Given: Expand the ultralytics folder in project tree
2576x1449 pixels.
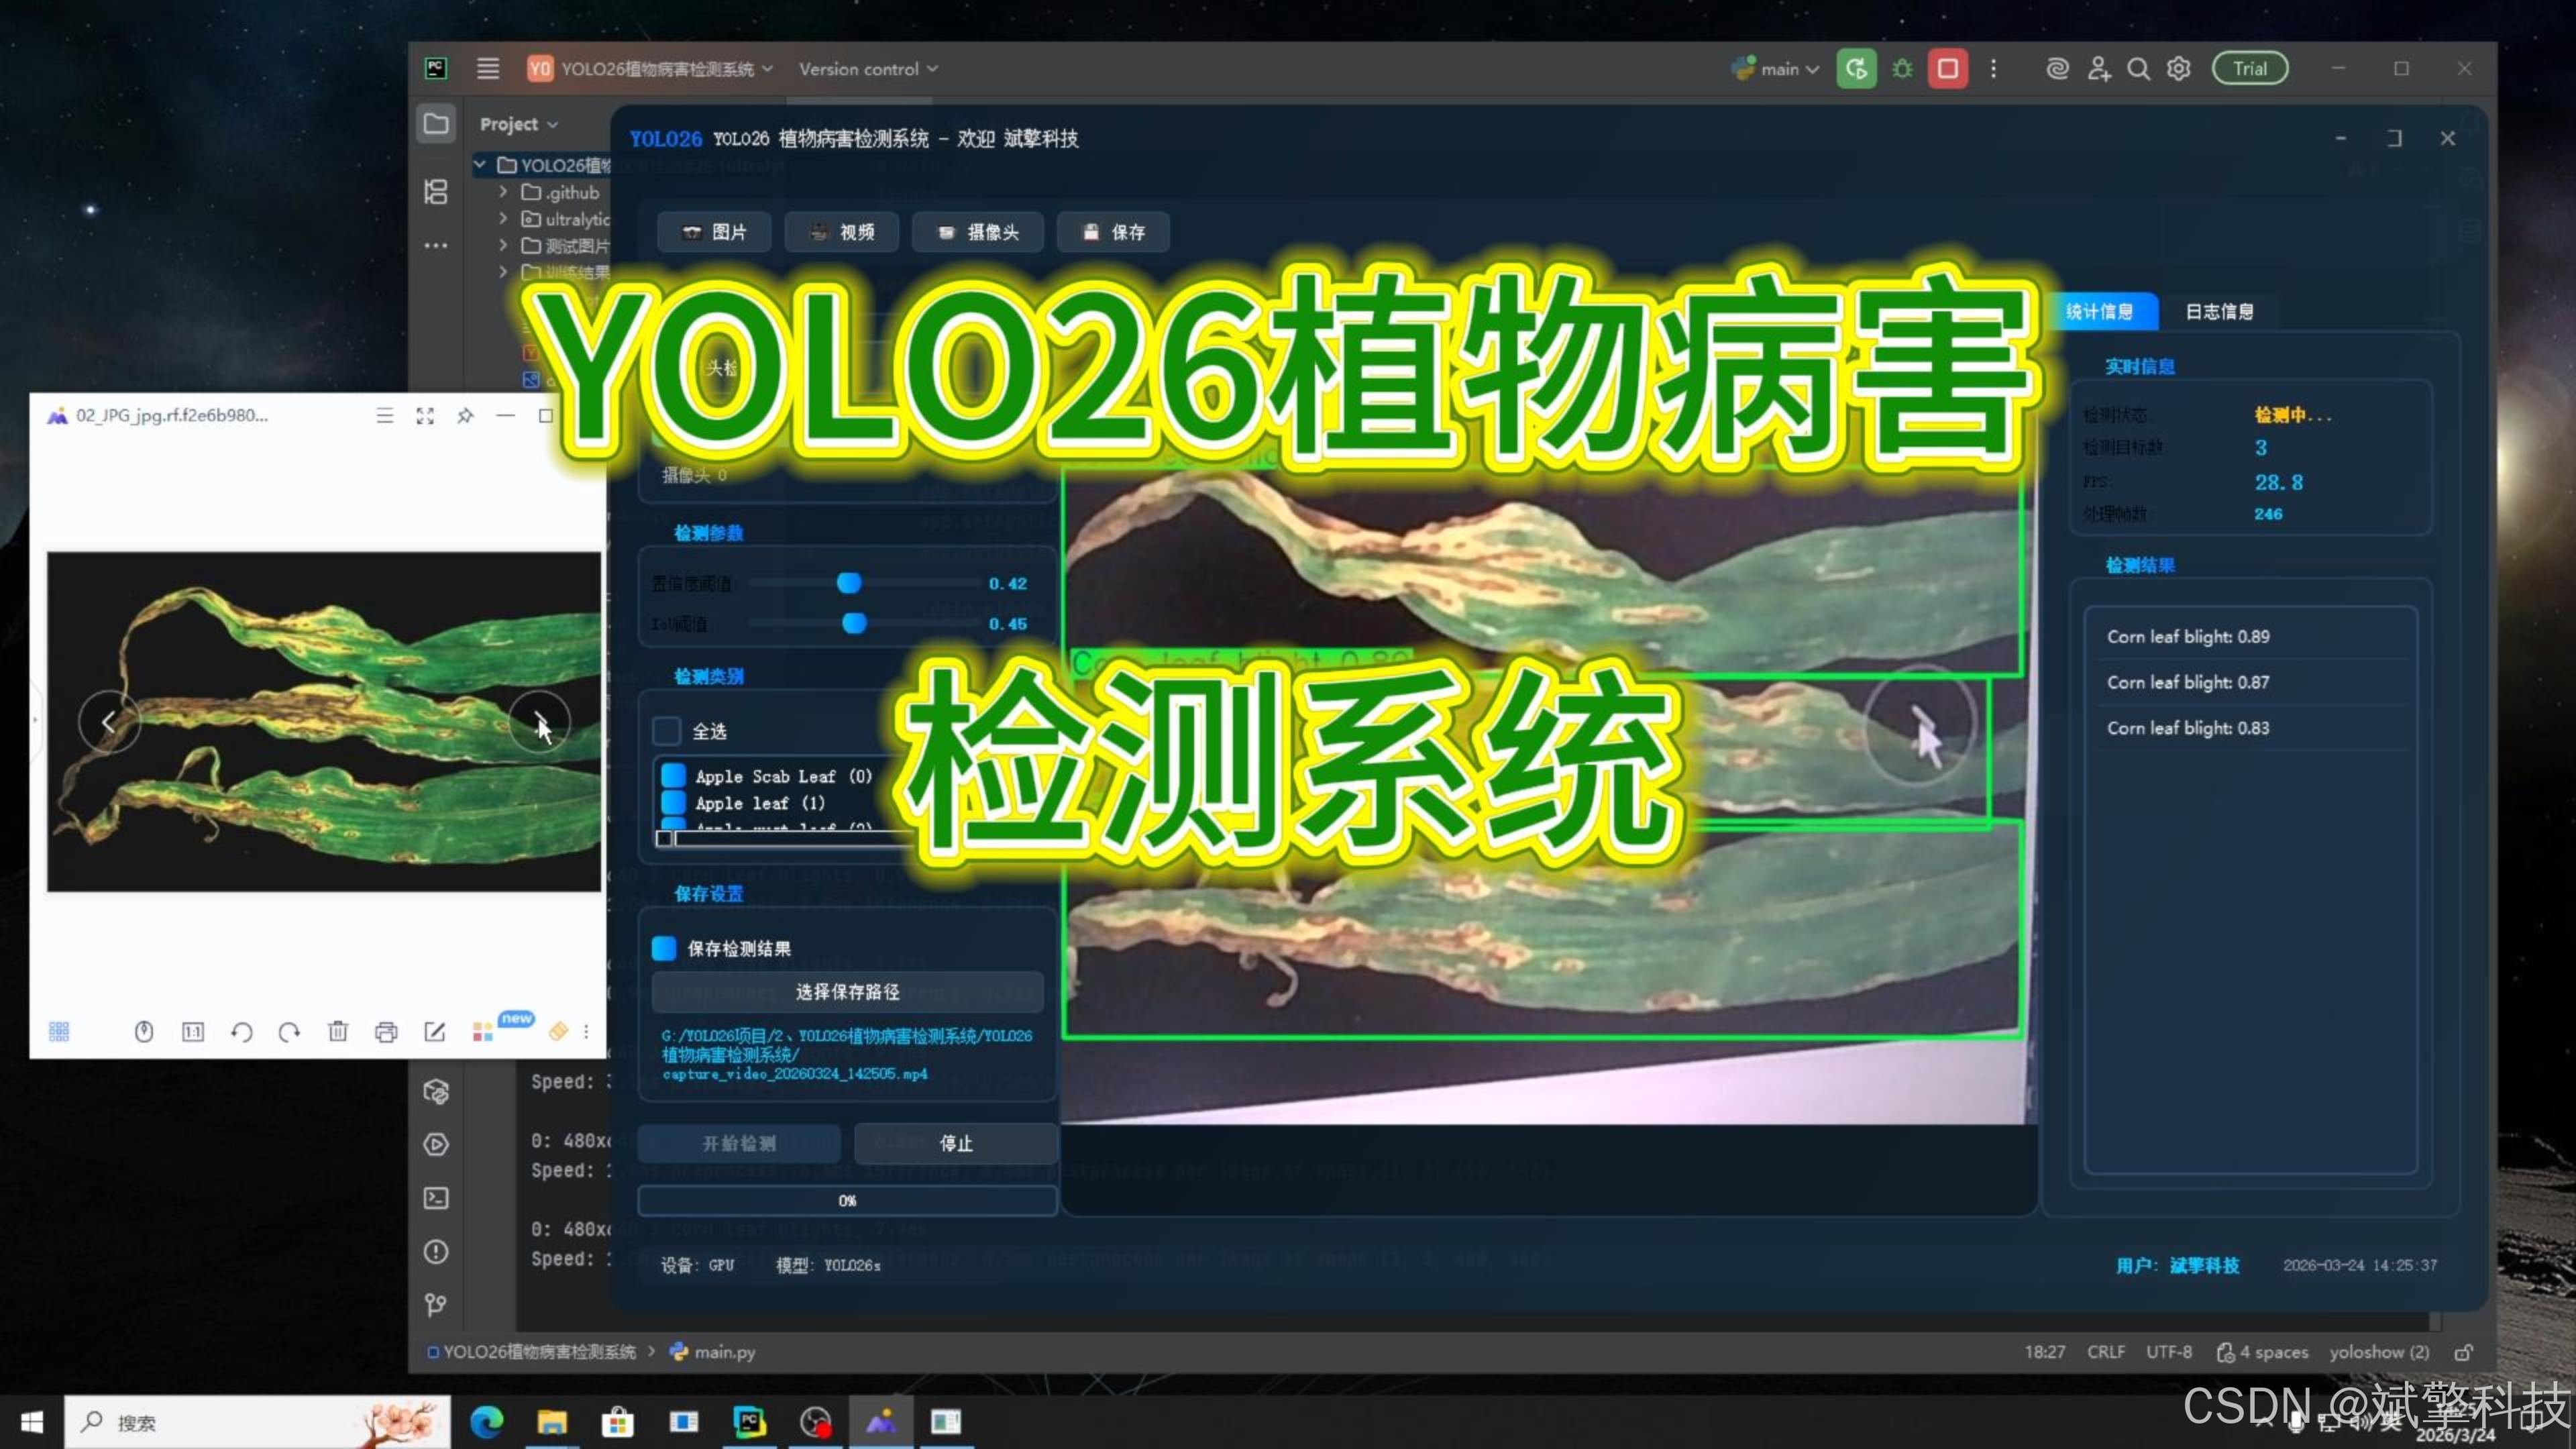Looking at the screenshot, I should tap(503, 218).
